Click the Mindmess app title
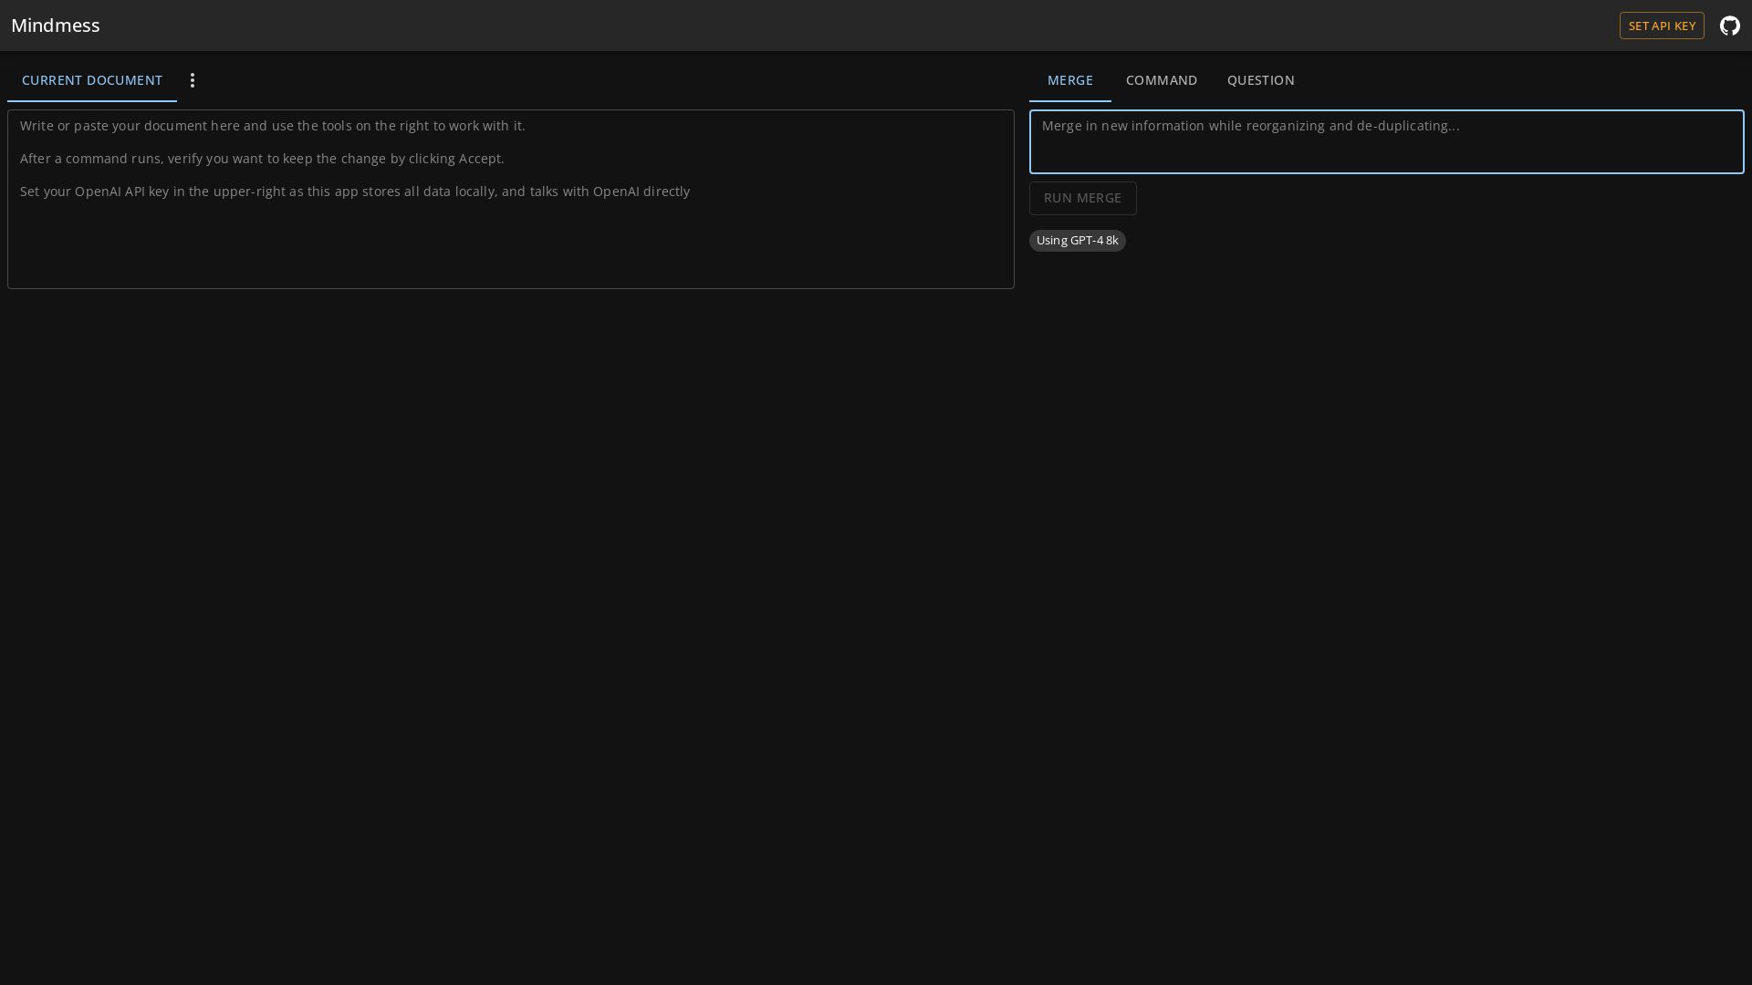This screenshot has width=1752, height=985. [x=56, y=26]
